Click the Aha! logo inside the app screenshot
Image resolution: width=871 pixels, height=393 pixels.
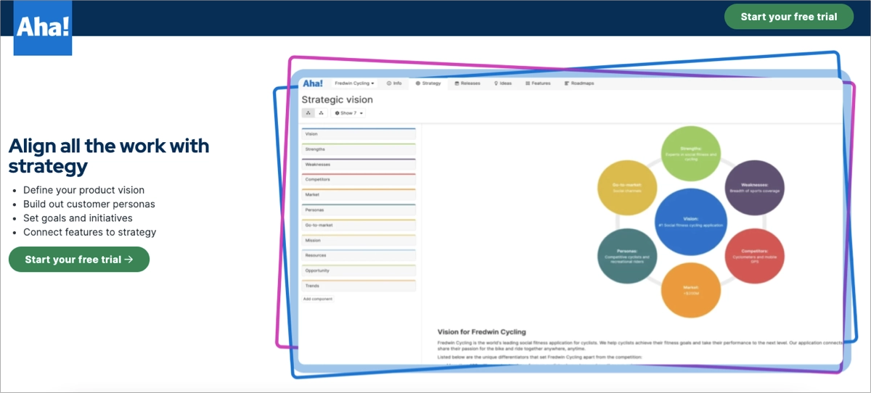tap(313, 83)
